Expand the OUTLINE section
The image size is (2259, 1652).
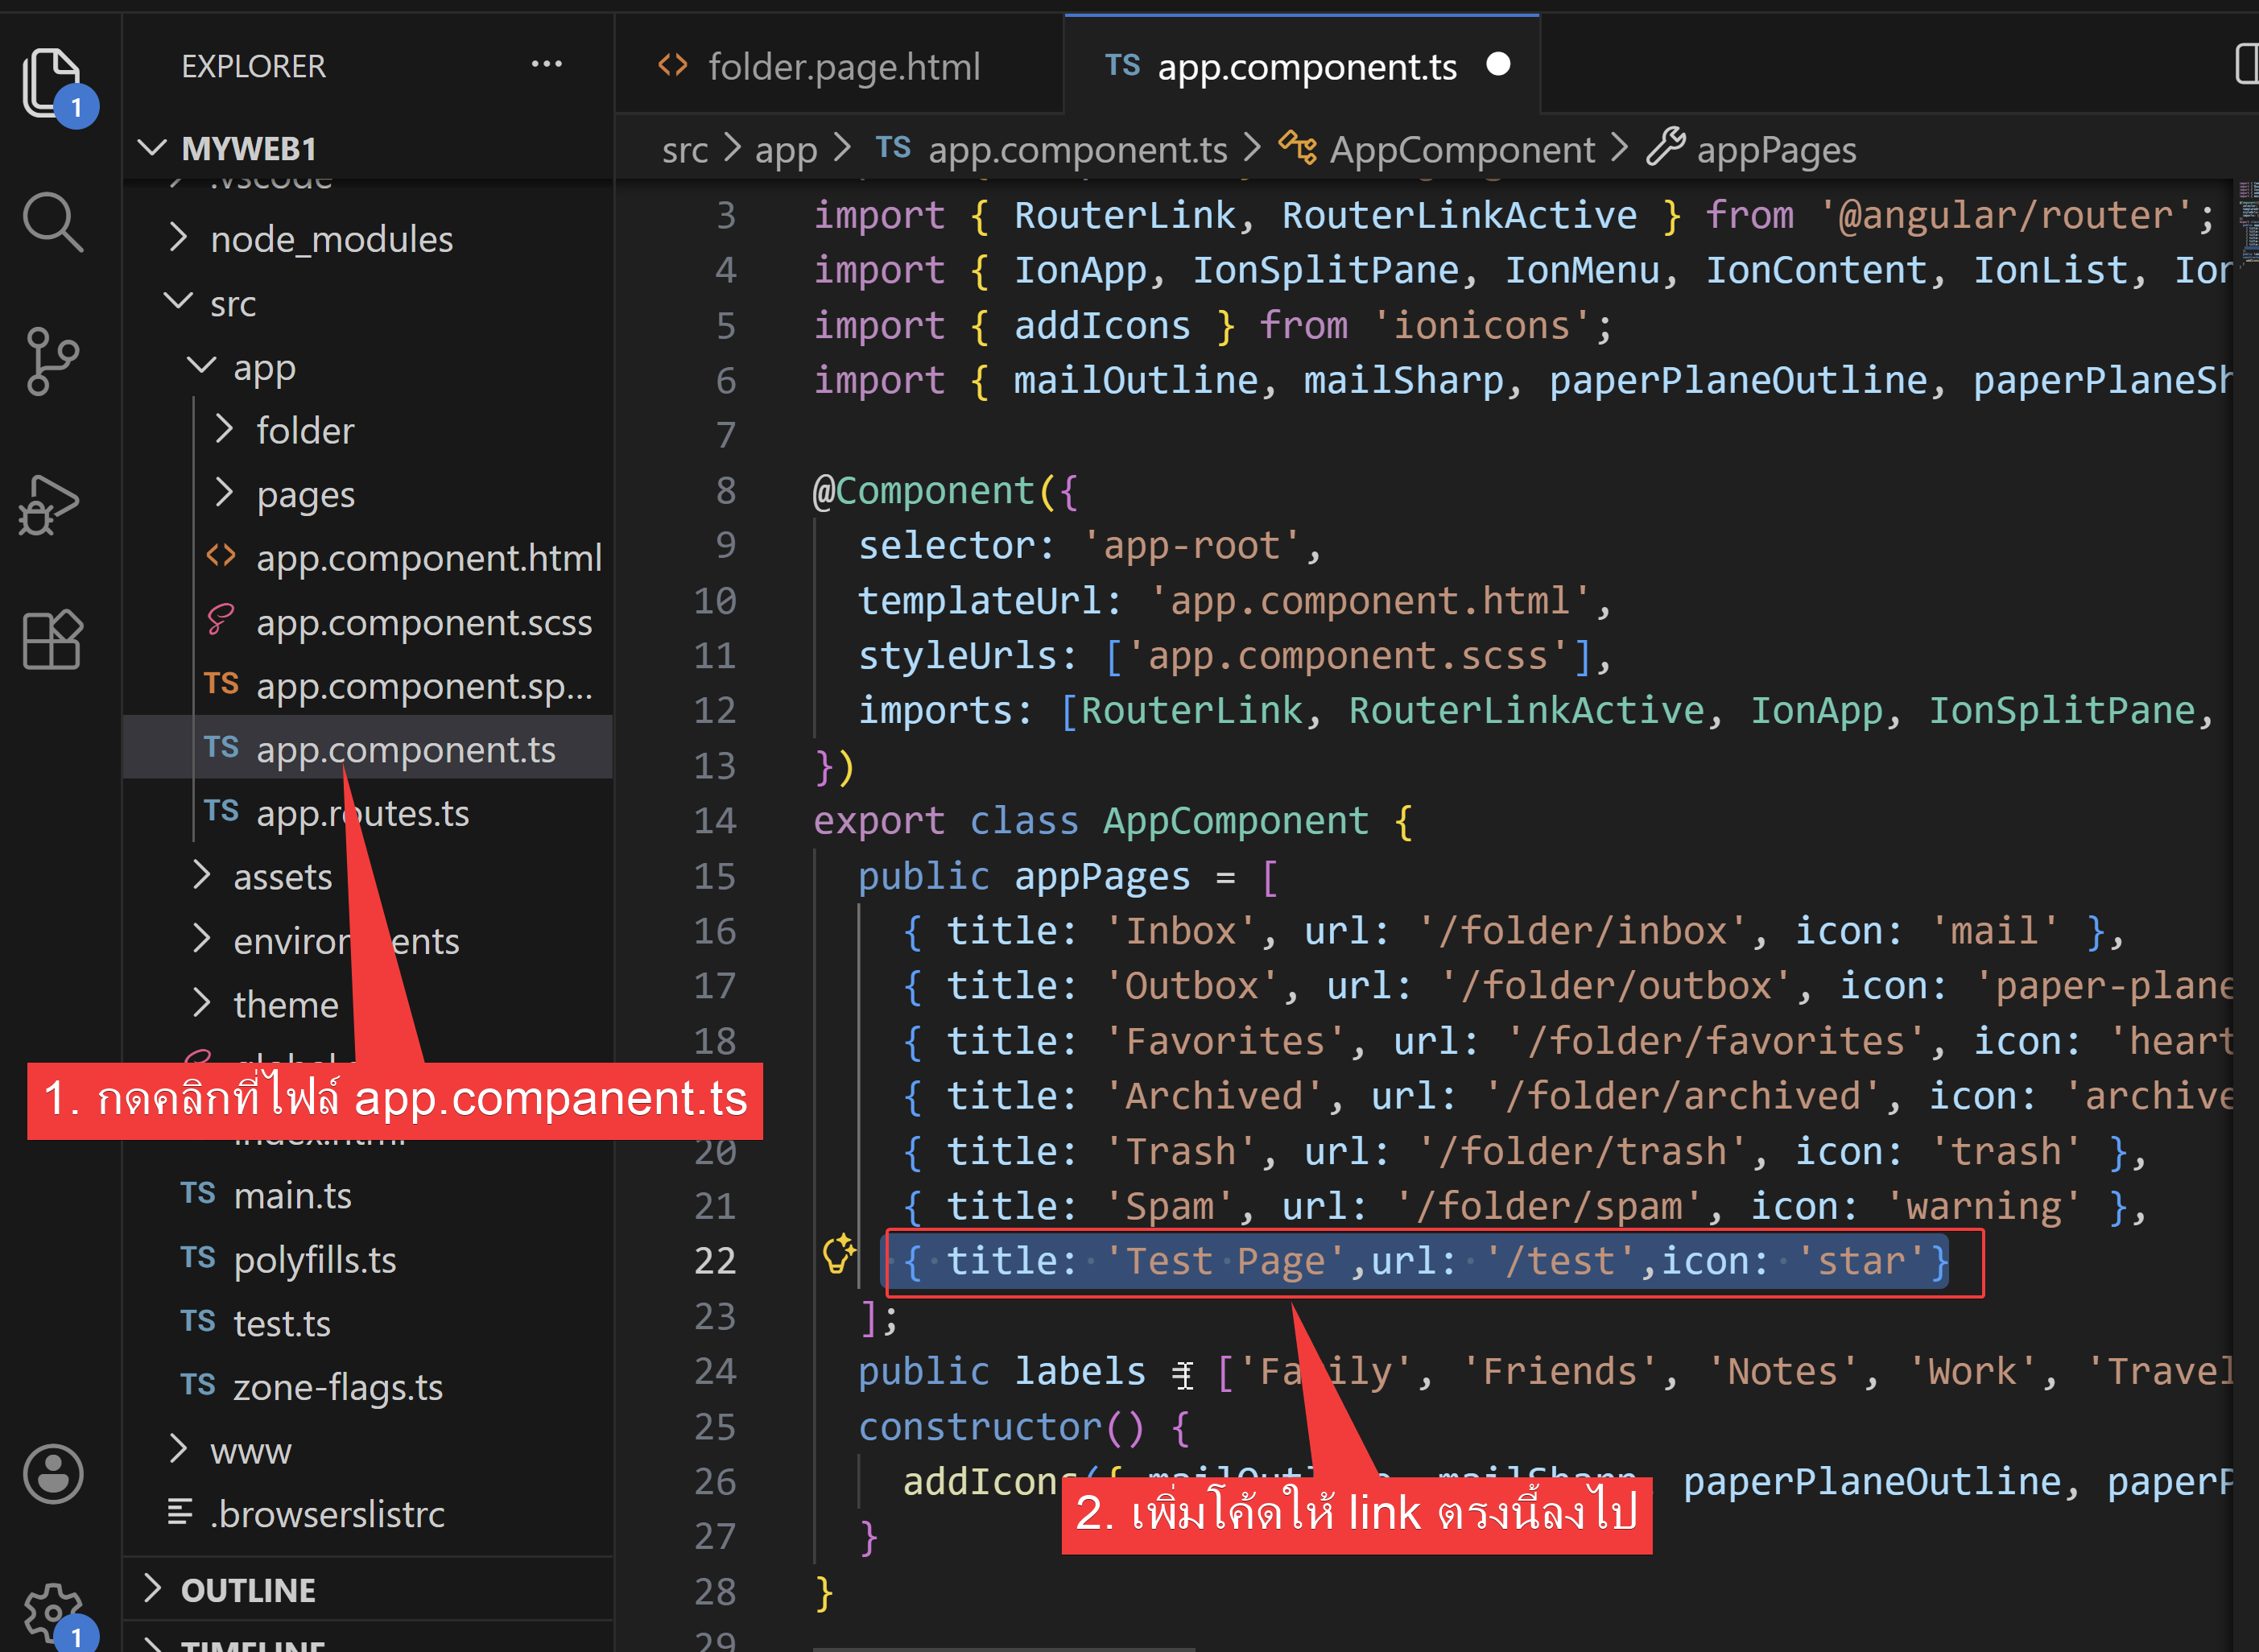click(248, 1590)
